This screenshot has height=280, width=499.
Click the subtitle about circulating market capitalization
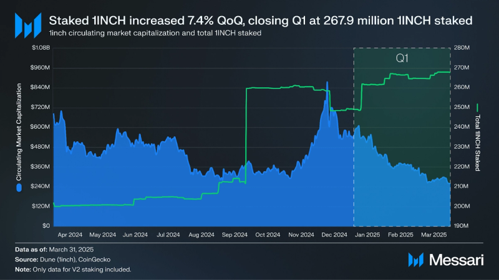pos(155,33)
